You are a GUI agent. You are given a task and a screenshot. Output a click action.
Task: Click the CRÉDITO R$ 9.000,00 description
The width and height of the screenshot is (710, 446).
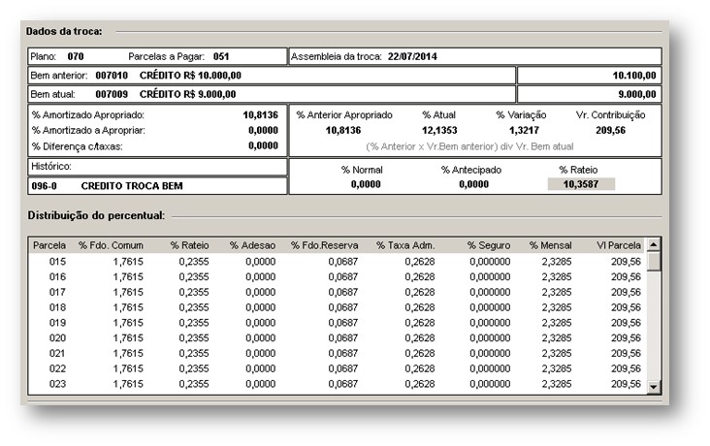pyautogui.click(x=187, y=94)
